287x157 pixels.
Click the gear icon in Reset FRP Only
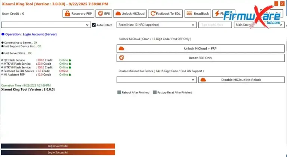(121, 58)
